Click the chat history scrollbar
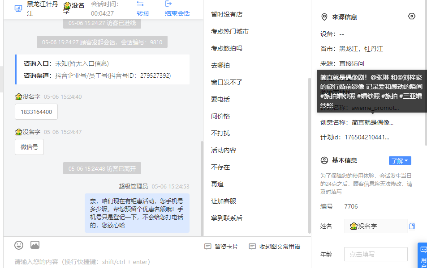The width and height of the screenshot is (427, 268). [x=202, y=188]
